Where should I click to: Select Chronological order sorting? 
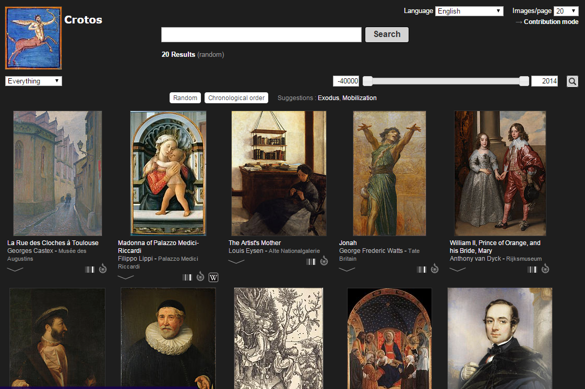tap(236, 98)
